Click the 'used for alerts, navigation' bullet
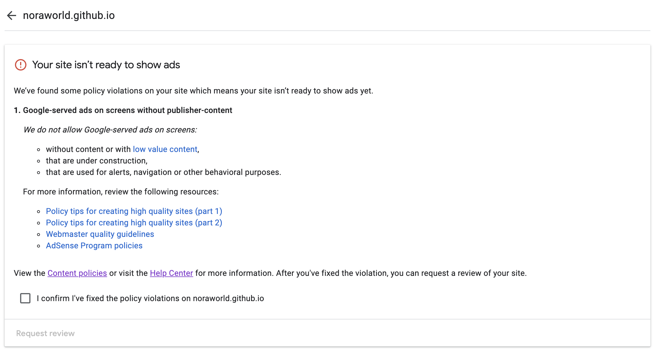Image resolution: width=655 pixels, height=351 pixels. coord(163,172)
